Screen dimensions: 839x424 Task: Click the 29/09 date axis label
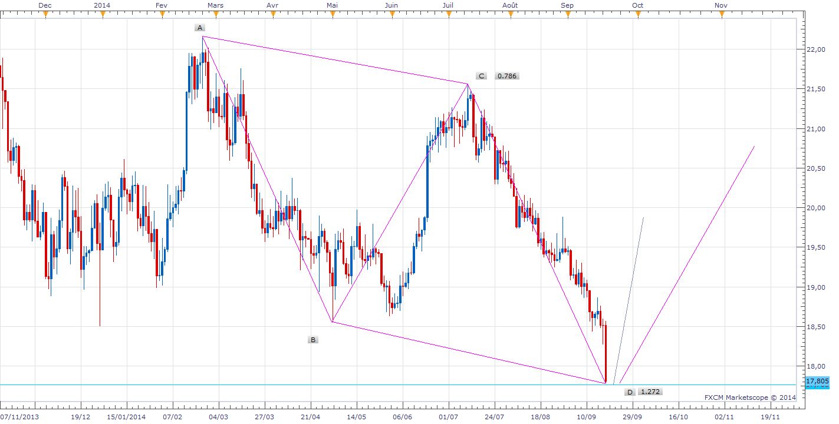tap(633, 417)
